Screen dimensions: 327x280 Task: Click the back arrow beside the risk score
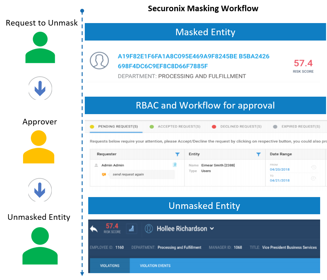coord(94,229)
